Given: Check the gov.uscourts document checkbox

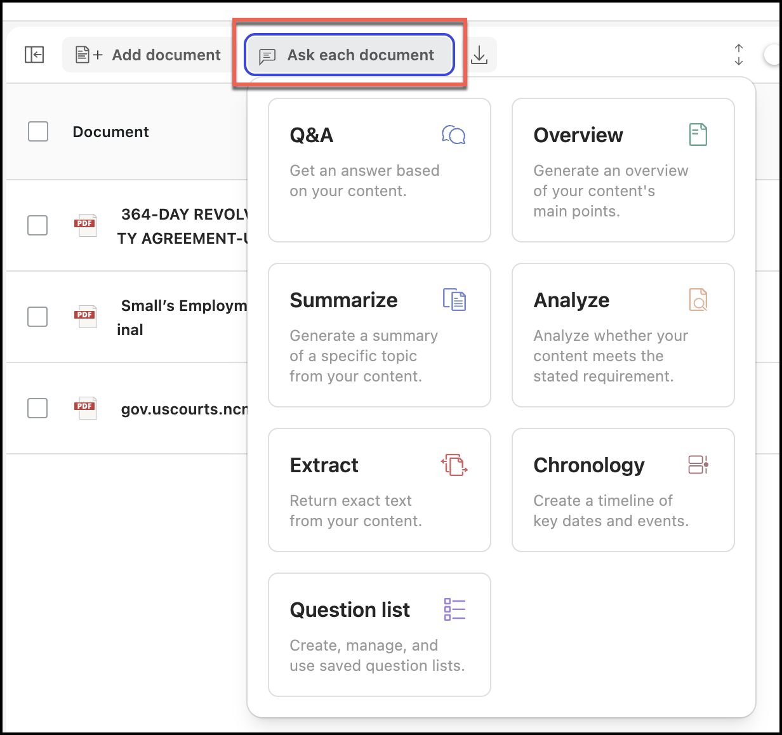Looking at the screenshot, I should (x=37, y=408).
